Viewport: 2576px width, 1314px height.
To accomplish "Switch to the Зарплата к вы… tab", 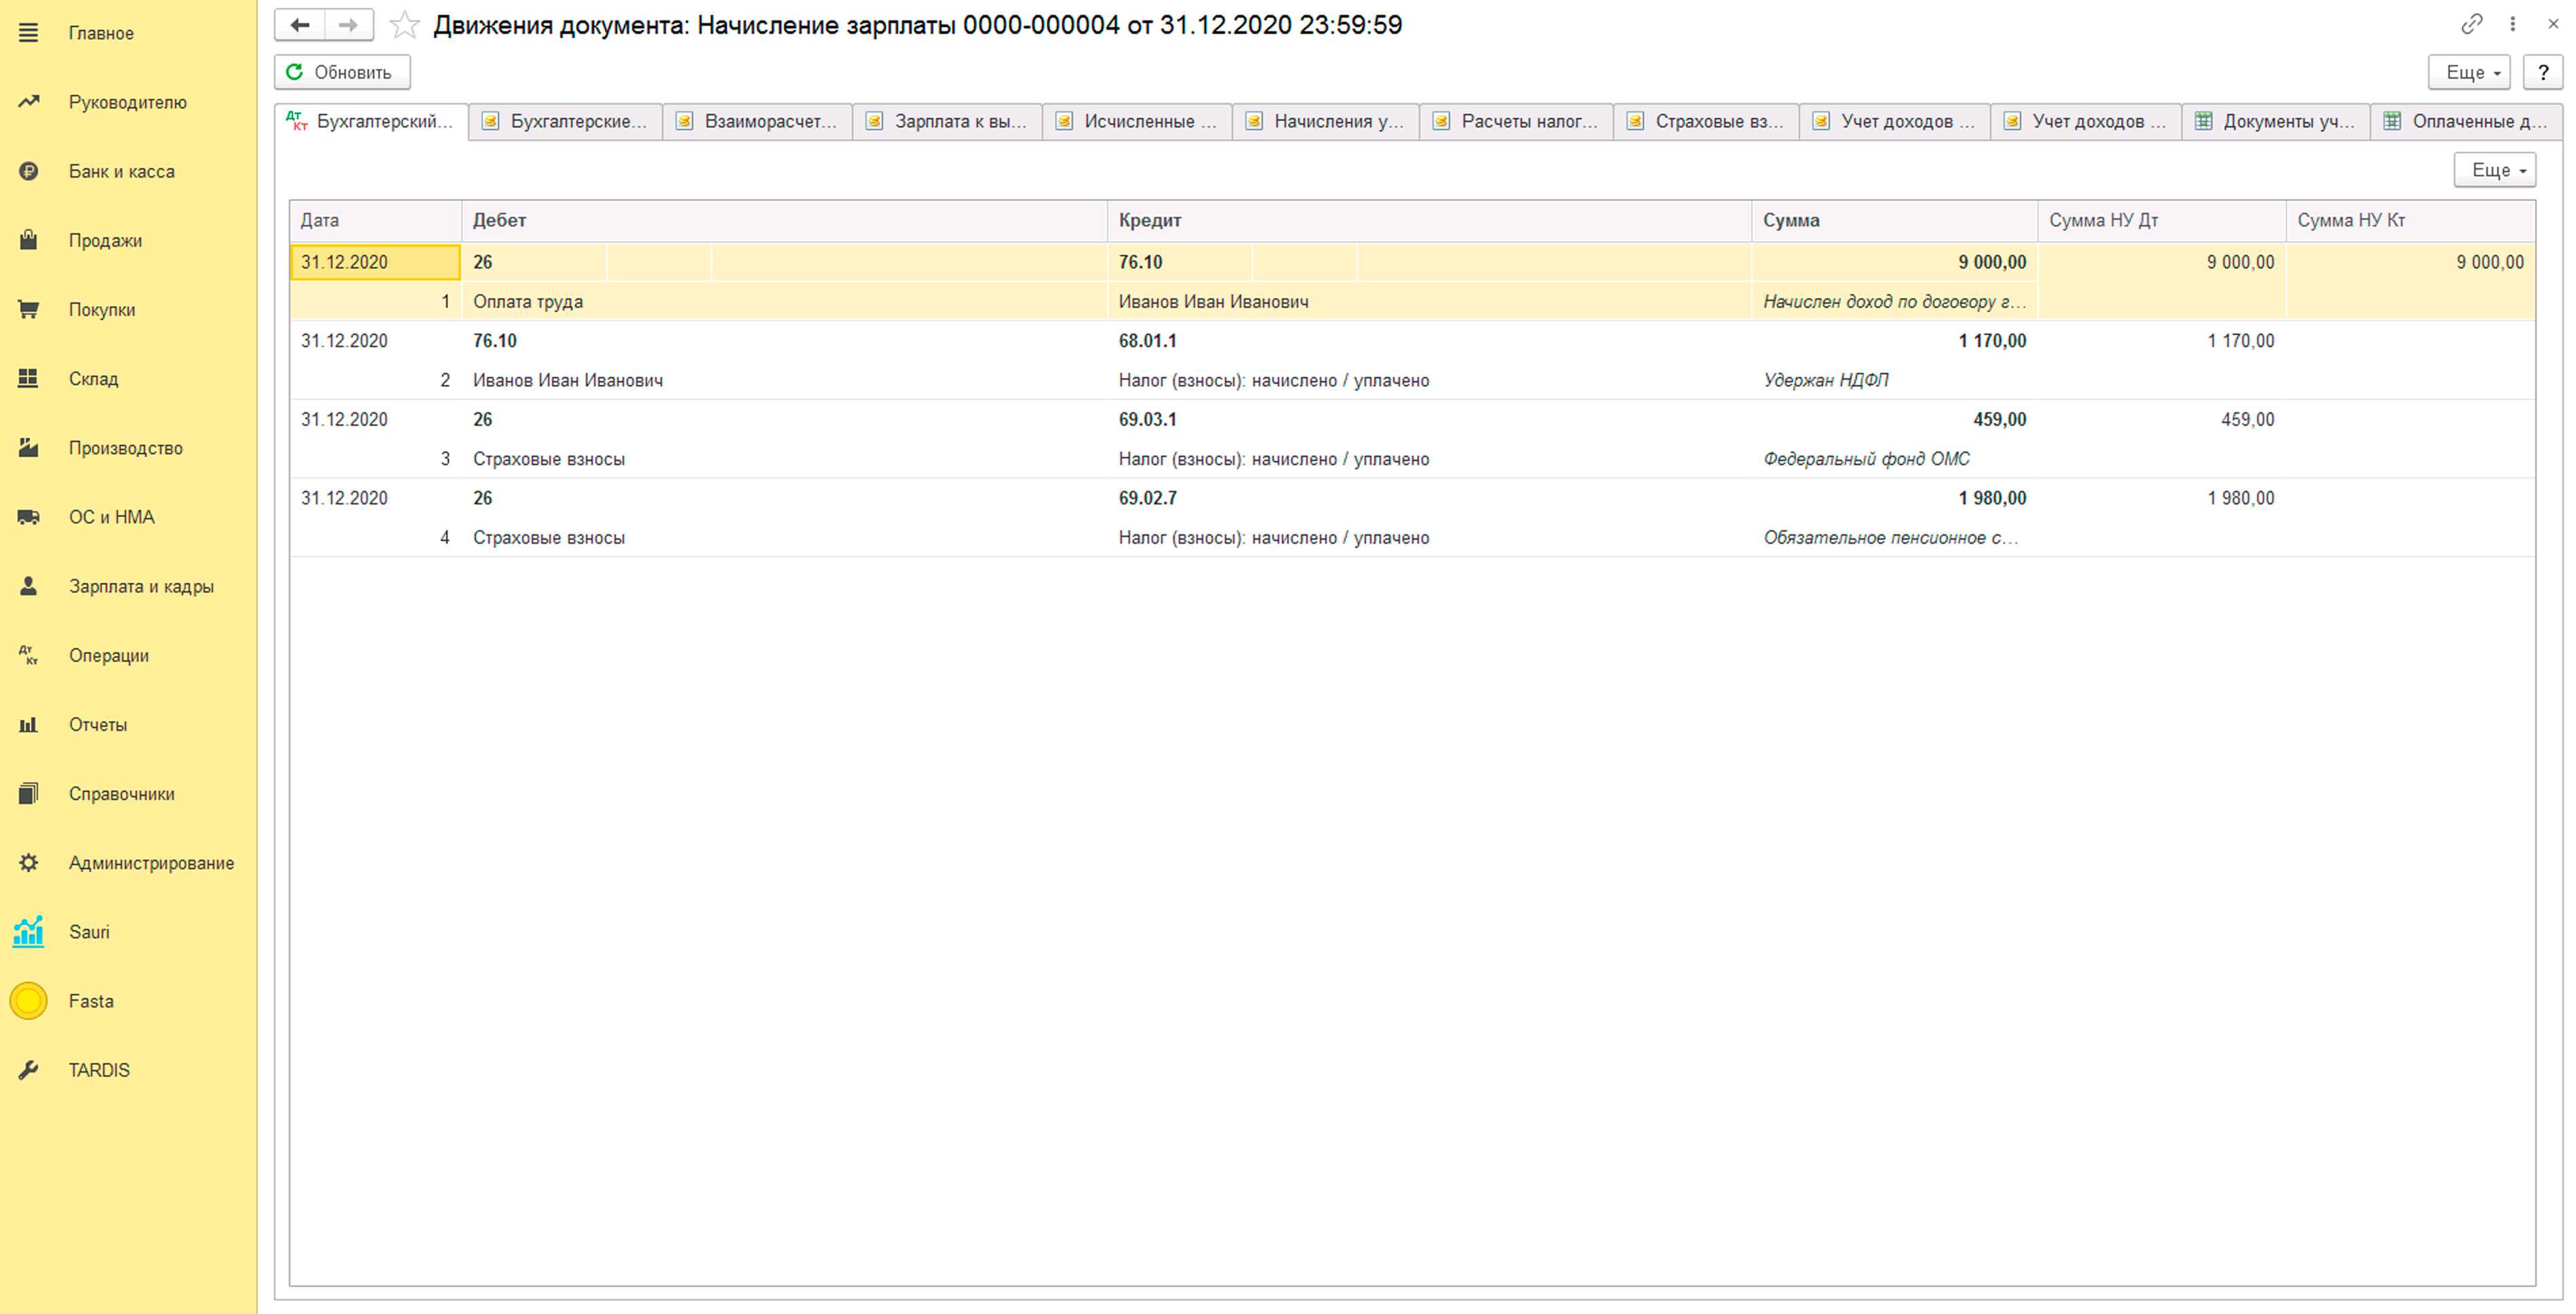I will pyautogui.click(x=948, y=121).
